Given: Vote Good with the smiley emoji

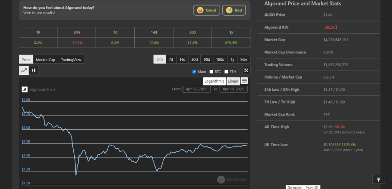Looking at the screenshot, I should (206, 10).
